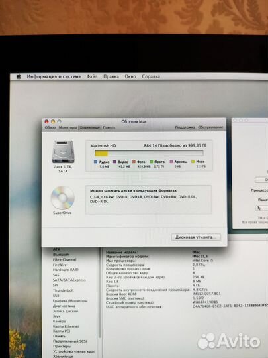
Task: Click the Идентификатор модели row
Action: tap(157, 257)
